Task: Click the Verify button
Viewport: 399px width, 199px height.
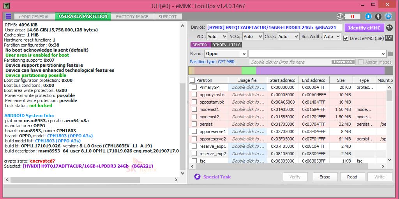Action: tap(295, 177)
